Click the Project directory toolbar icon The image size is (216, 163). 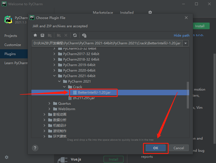pos(50,35)
